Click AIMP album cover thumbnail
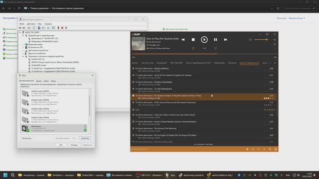 tap(139, 44)
